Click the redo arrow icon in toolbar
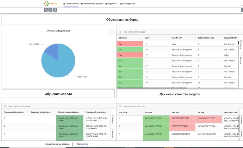 (50, 10)
